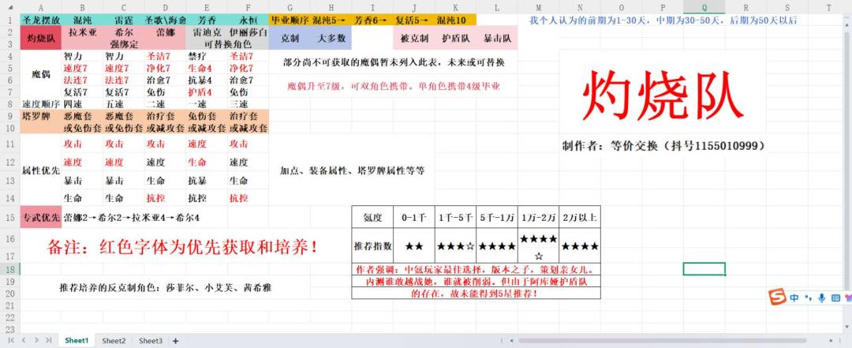Select the 生命4 cell

point(207,69)
